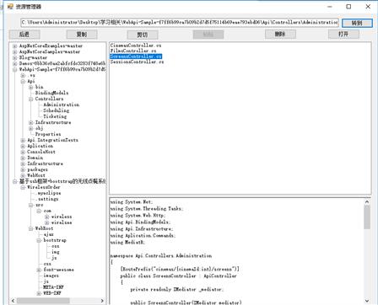Click the 复制 copy button

pyautogui.click(x=82, y=35)
